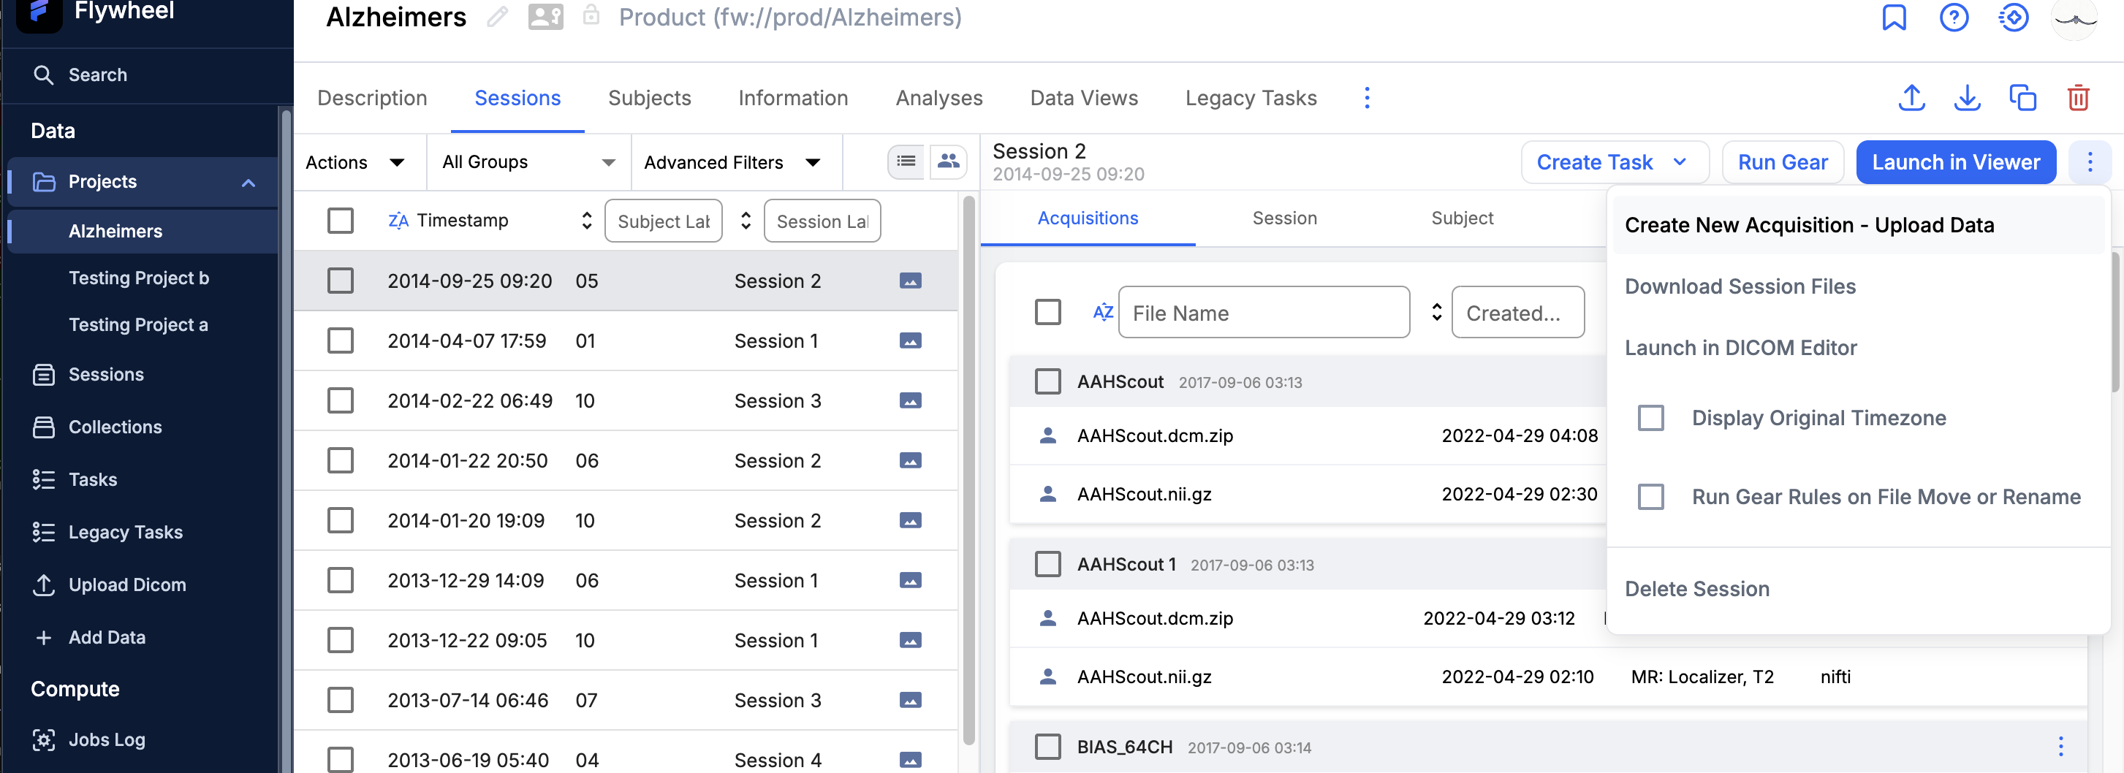Image resolution: width=2124 pixels, height=773 pixels.
Task: Check the AAHScout 1 acquisition checkbox
Action: pos(1048,565)
